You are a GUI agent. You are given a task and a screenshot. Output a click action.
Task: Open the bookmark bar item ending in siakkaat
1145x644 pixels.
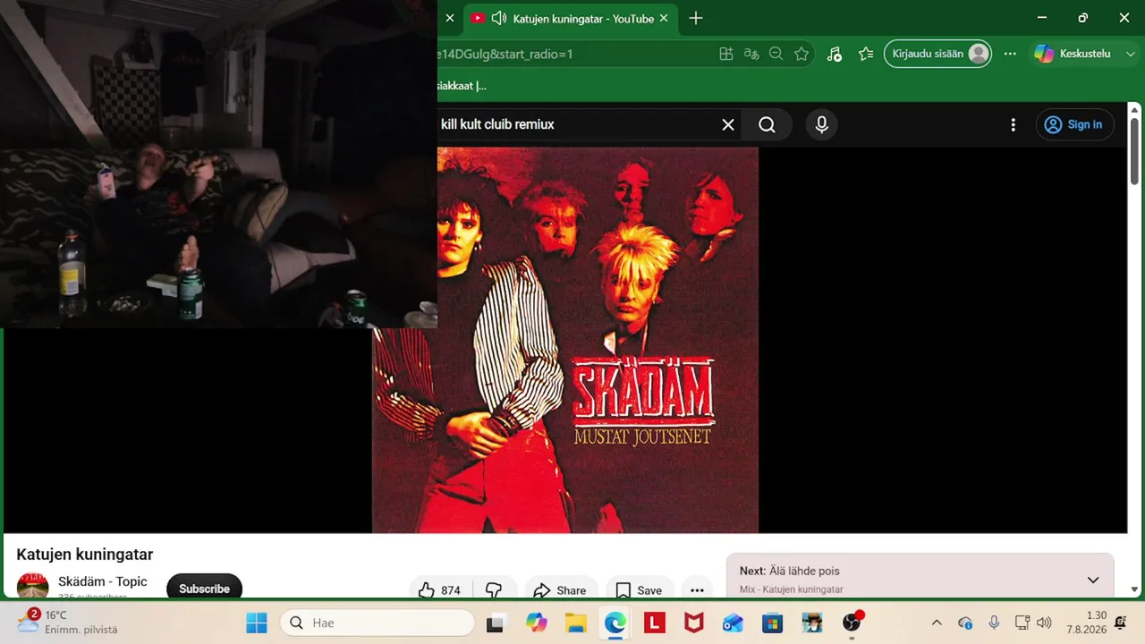pyautogui.click(x=462, y=86)
